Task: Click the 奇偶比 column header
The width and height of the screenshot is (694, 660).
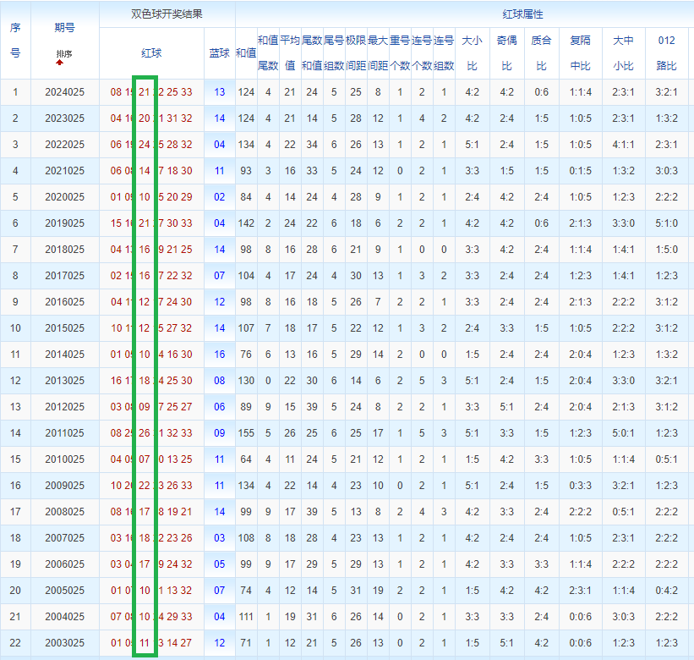Action: pyautogui.click(x=506, y=52)
